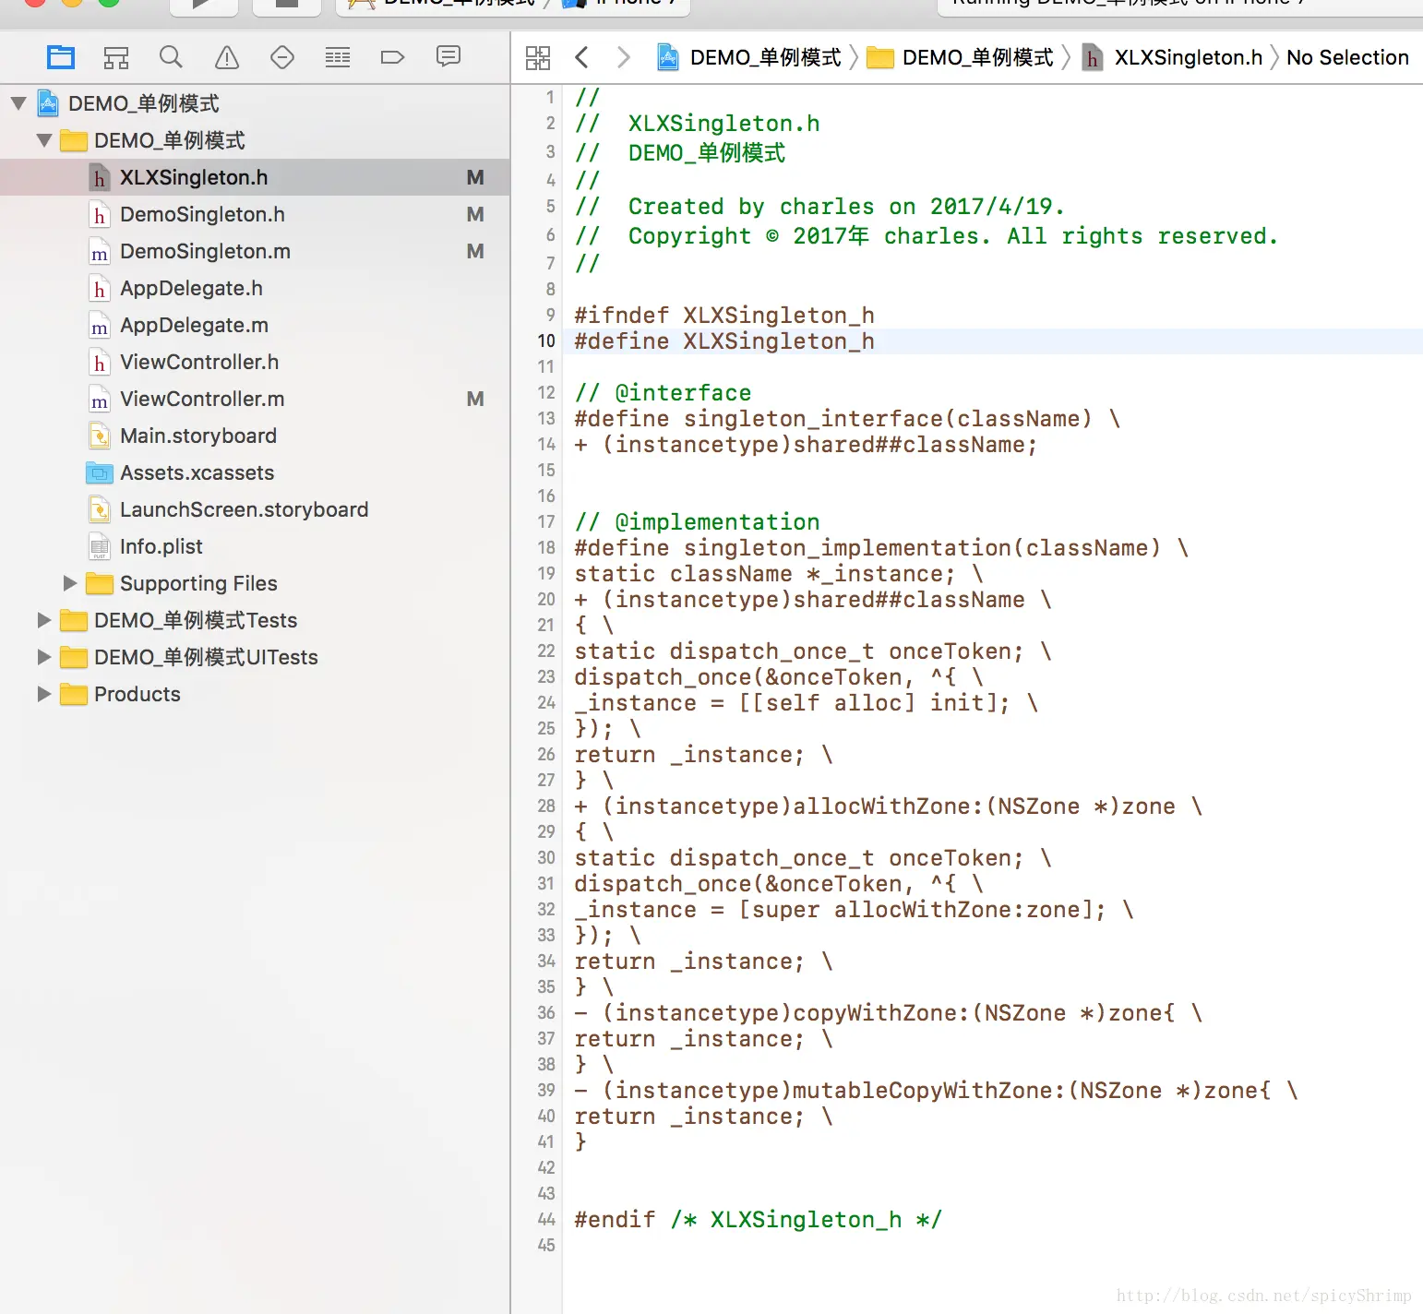Click the '#endif /* XLXSingleton_h */' line
The image size is (1423, 1314).
click(x=759, y=1220)
